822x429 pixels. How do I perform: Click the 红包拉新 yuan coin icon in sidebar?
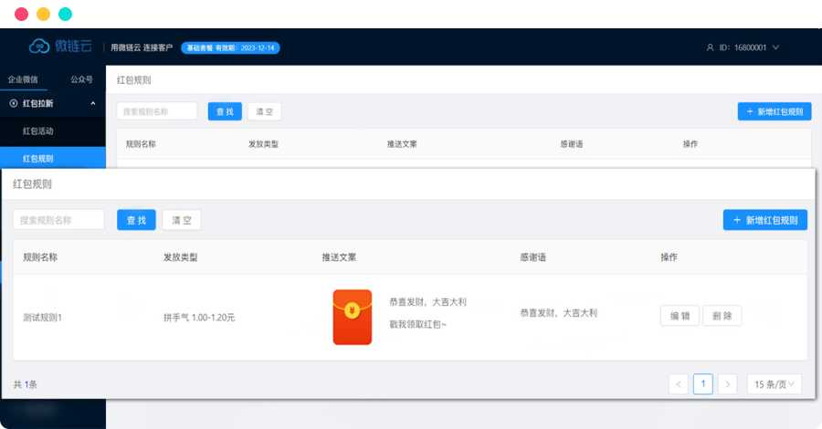[x=14, y=103]
